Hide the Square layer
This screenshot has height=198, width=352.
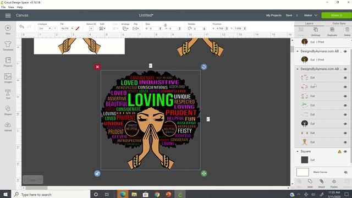tap(345, 152)
